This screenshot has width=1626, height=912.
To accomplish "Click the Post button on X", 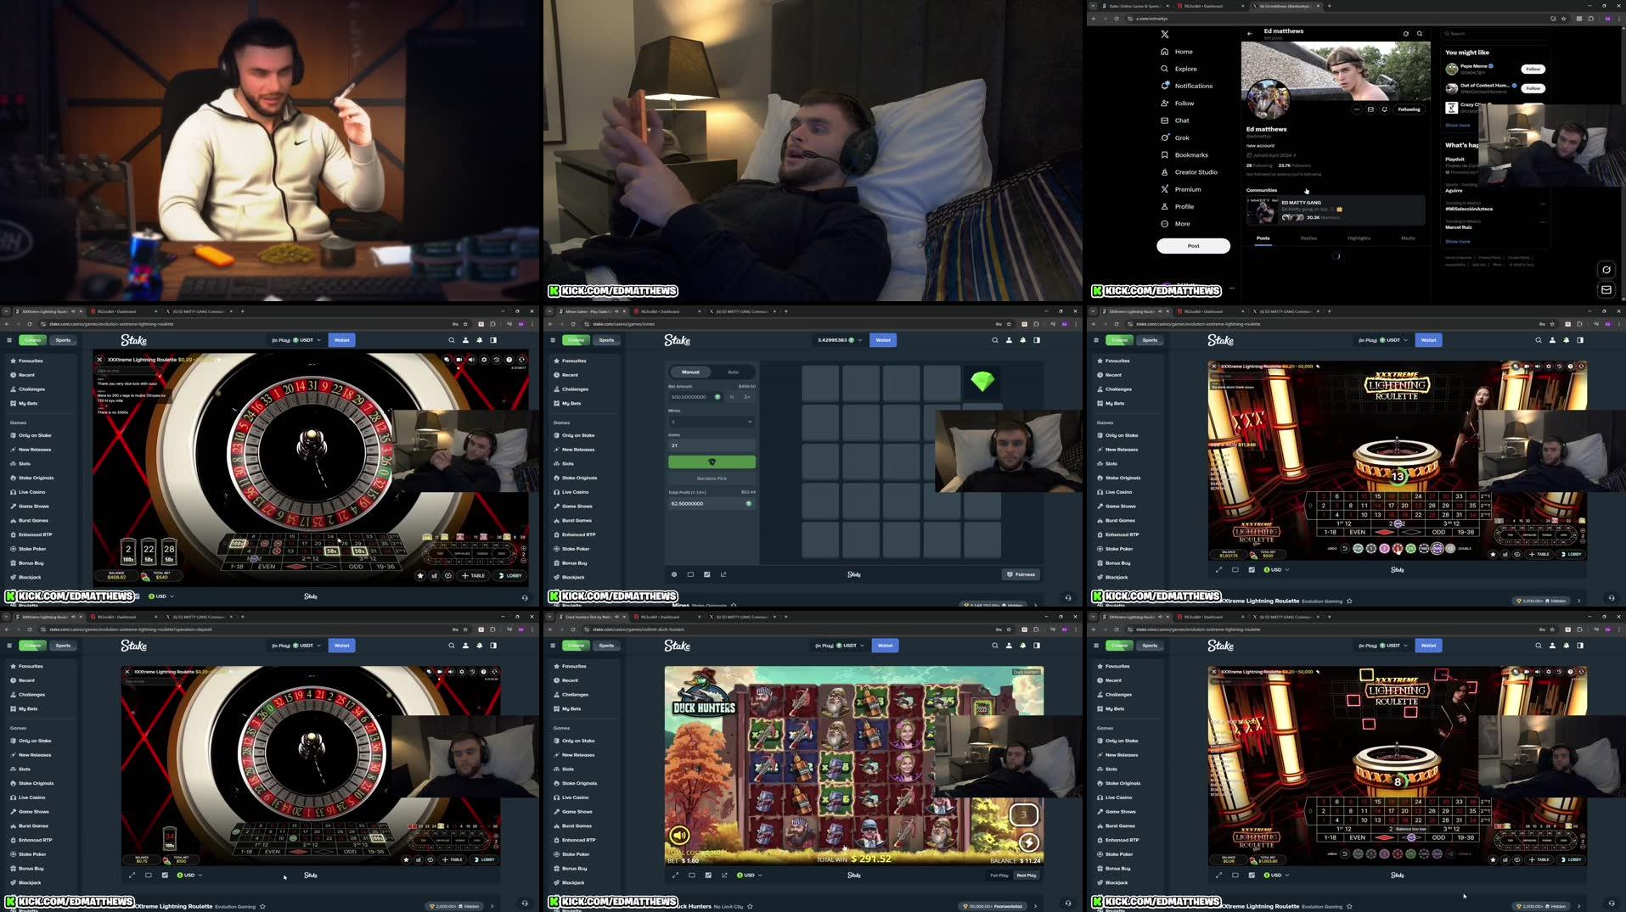I will 1192,245.
